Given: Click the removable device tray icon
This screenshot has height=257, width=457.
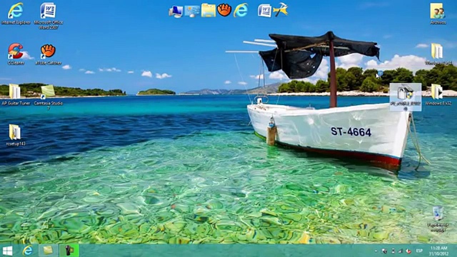Looking at the screenshot, I should (393, 251).
